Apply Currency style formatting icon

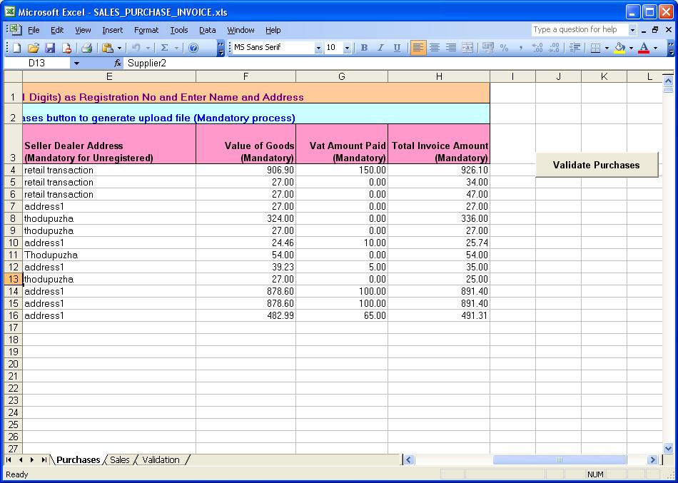point(488,48)
